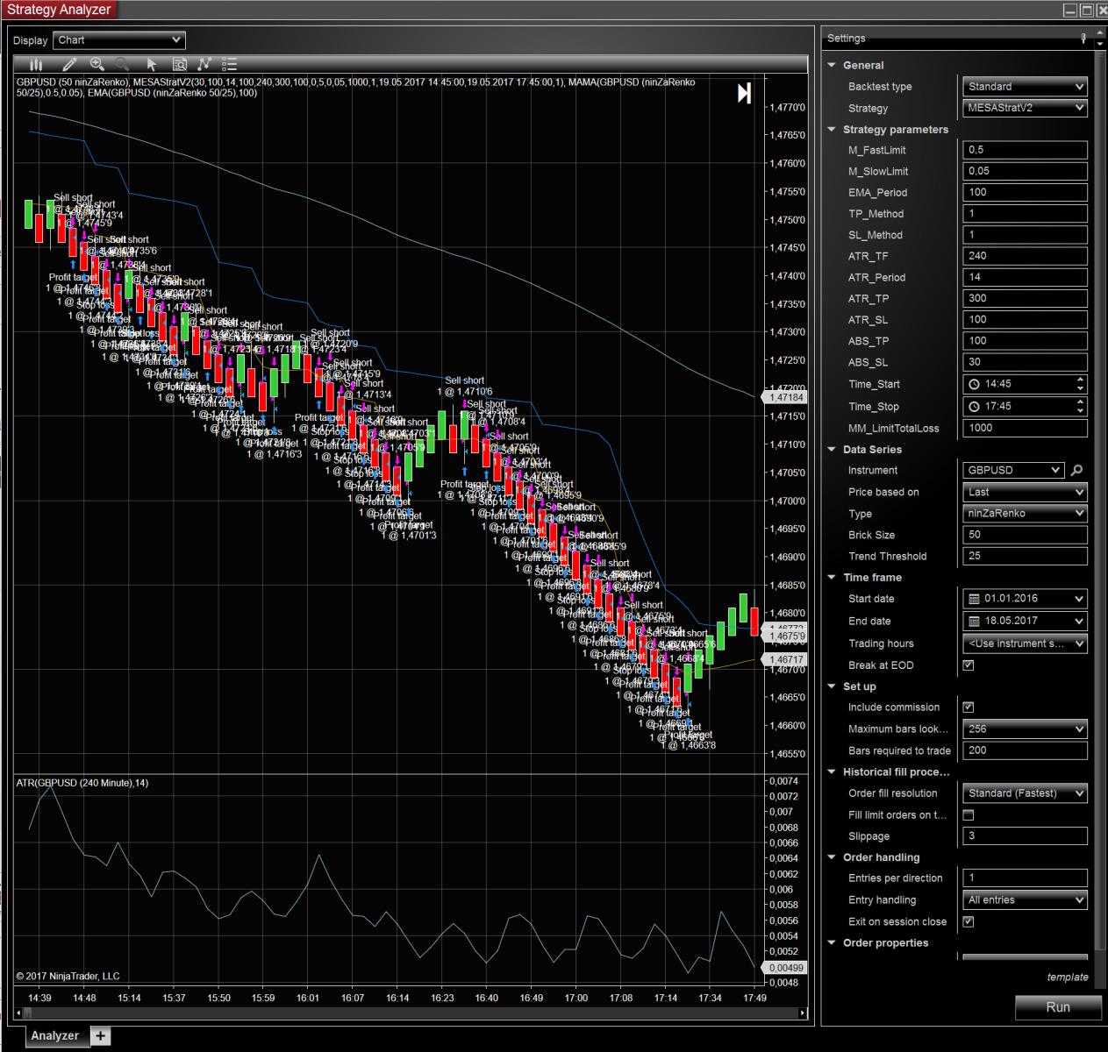Collapse the General section
Viewport: 1108px width, 1052px height.
click(832, 65)
